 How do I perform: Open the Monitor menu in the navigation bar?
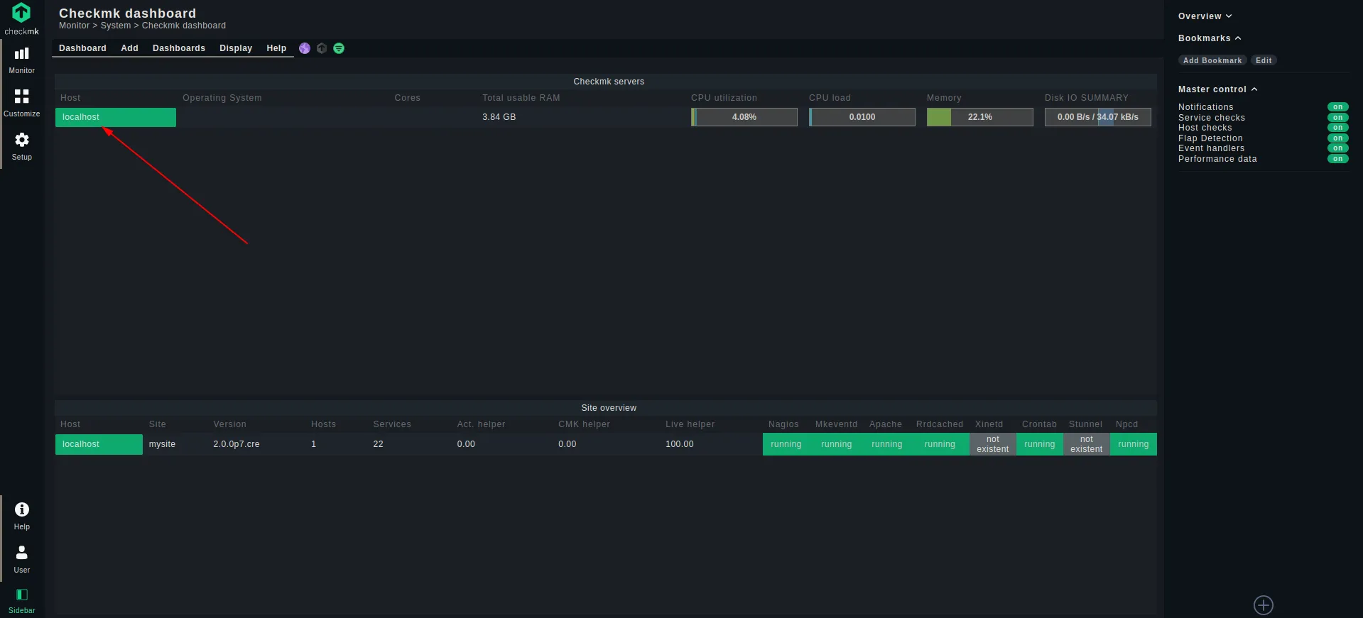click(x=22, y=60)
